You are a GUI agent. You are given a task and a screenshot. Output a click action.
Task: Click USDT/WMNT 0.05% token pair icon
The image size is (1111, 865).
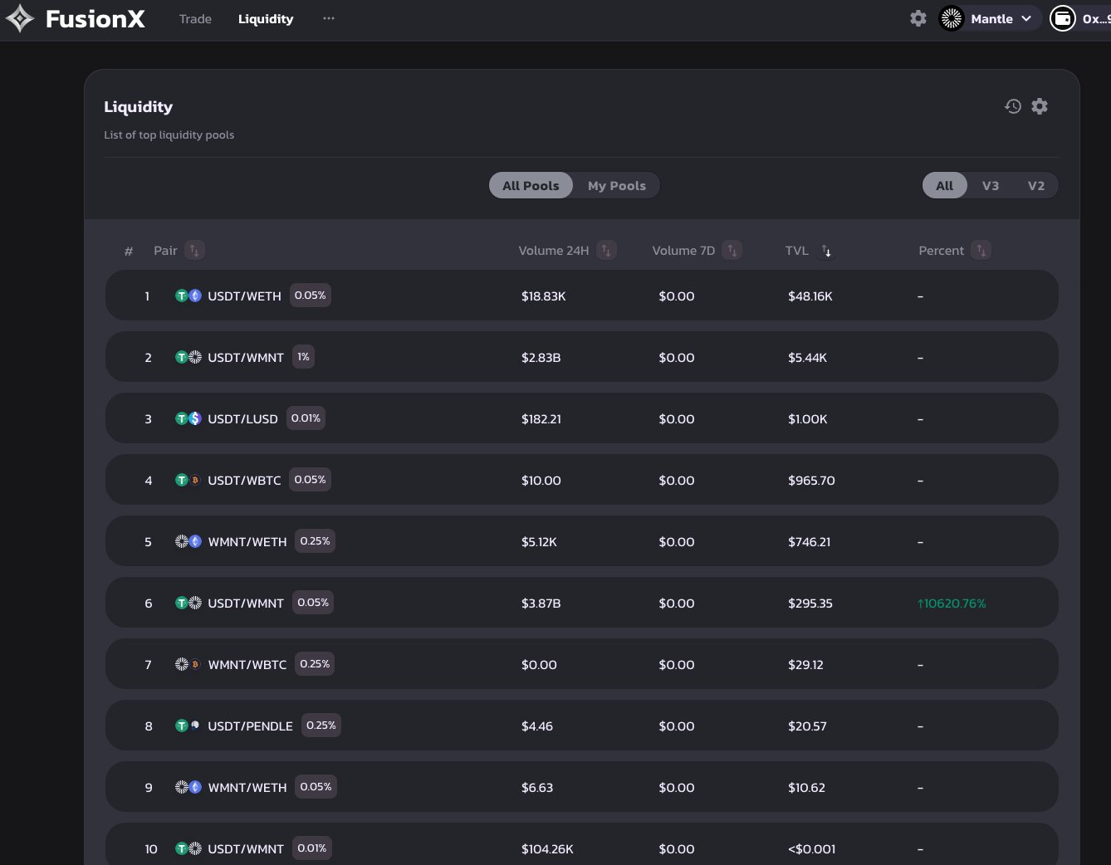click(188, 603)
